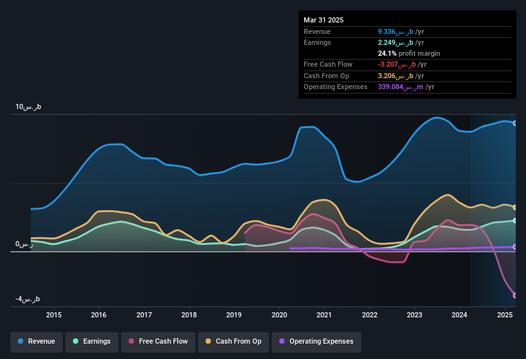Viewport: 526px width, 359px height.
Task: Click the 24.1% profit margin text
Action: pyautogui.click(x=409, y=53)
